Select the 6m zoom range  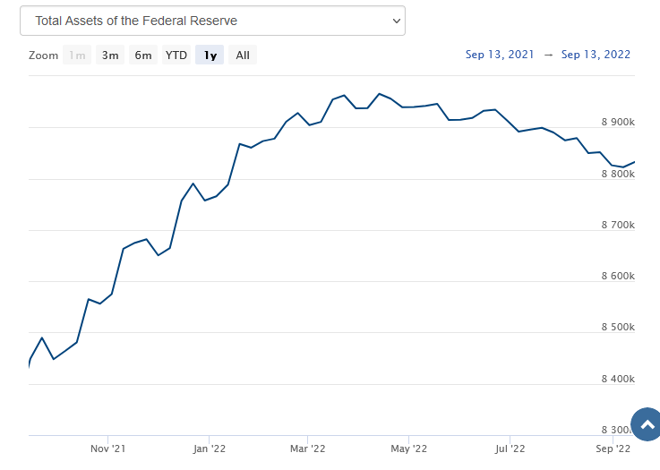coord(143,56)
